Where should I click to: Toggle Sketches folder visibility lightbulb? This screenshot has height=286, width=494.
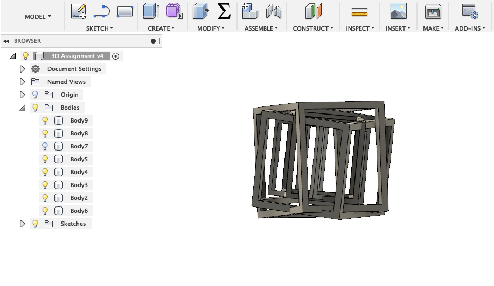(36, 224)
